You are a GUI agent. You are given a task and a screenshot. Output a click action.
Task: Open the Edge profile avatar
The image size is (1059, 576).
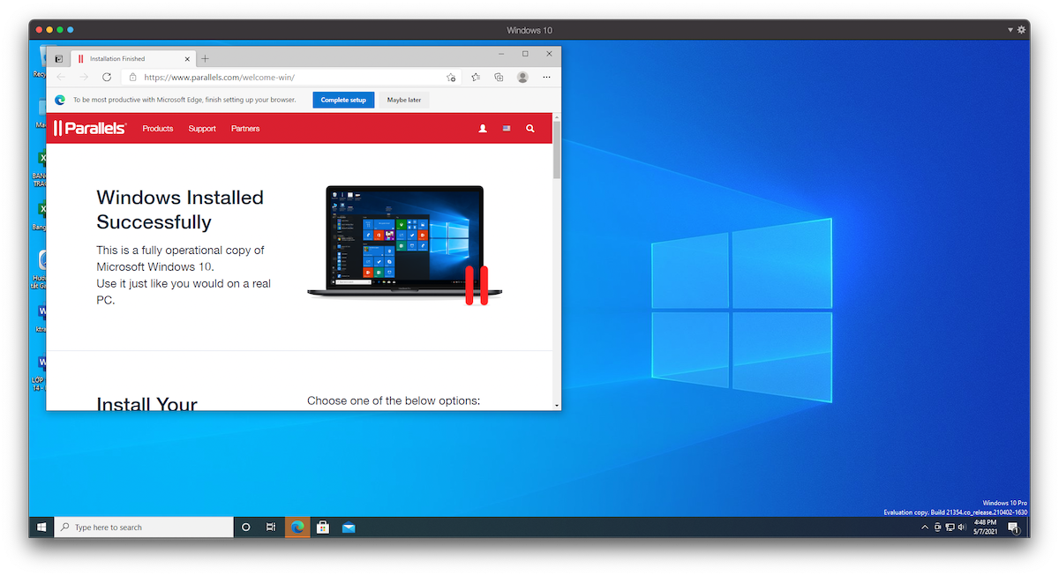tap(522, 77)
